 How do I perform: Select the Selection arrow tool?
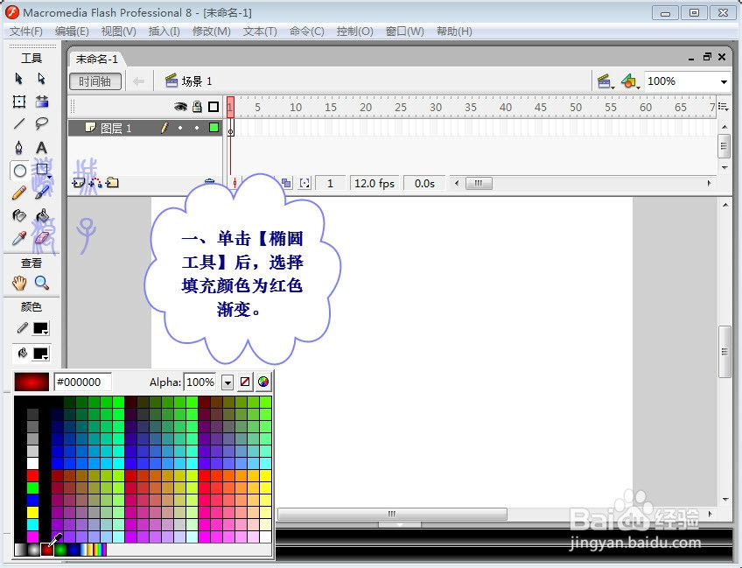tap(19, 78)
